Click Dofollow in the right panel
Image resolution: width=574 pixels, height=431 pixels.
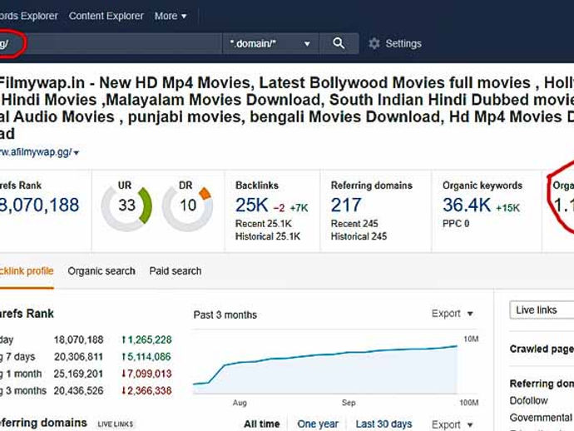[528, 401]
